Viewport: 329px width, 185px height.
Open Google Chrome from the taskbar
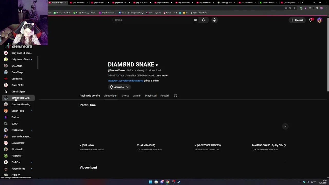pos(167,182)
